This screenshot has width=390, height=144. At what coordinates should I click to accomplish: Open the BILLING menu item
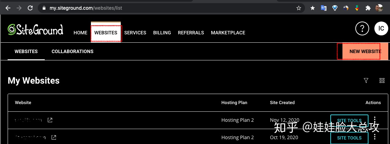click(x=162, y=33)
